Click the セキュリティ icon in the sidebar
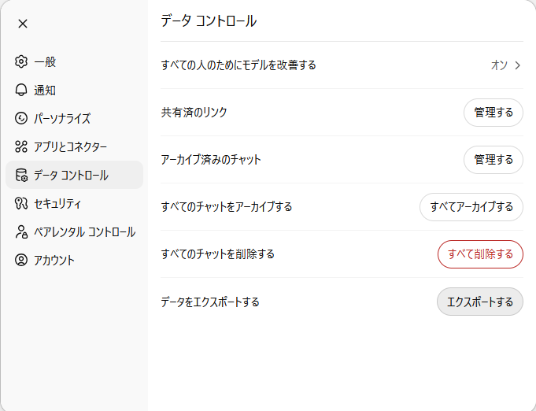Viewport: 536px width, 411px height. pos(21,203)
